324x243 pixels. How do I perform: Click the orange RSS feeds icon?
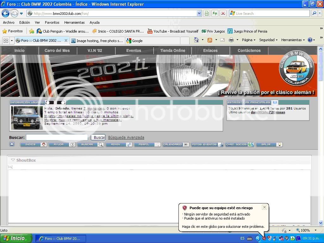[x=210, y=40]
